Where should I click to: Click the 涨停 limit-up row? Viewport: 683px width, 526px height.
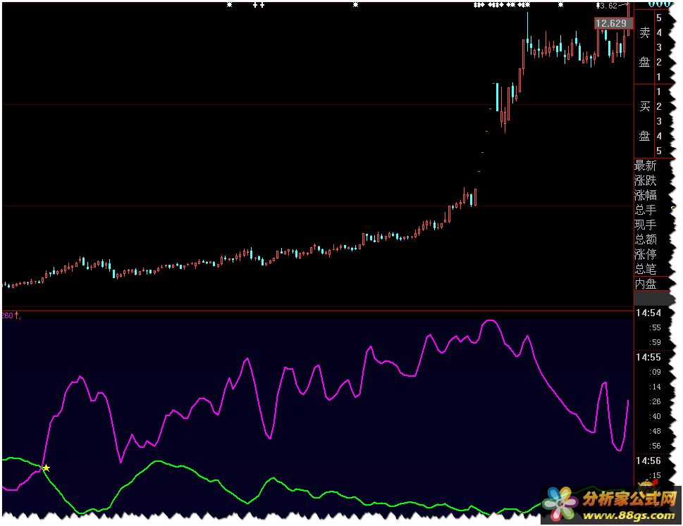coord(646,254)
